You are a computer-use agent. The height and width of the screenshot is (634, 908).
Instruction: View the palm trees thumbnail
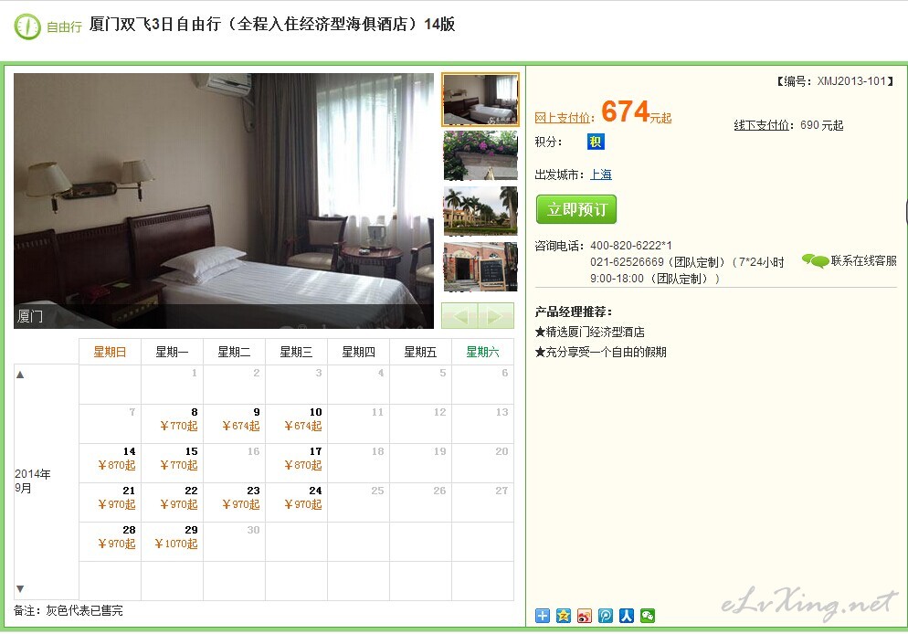[x=480, y=211]
